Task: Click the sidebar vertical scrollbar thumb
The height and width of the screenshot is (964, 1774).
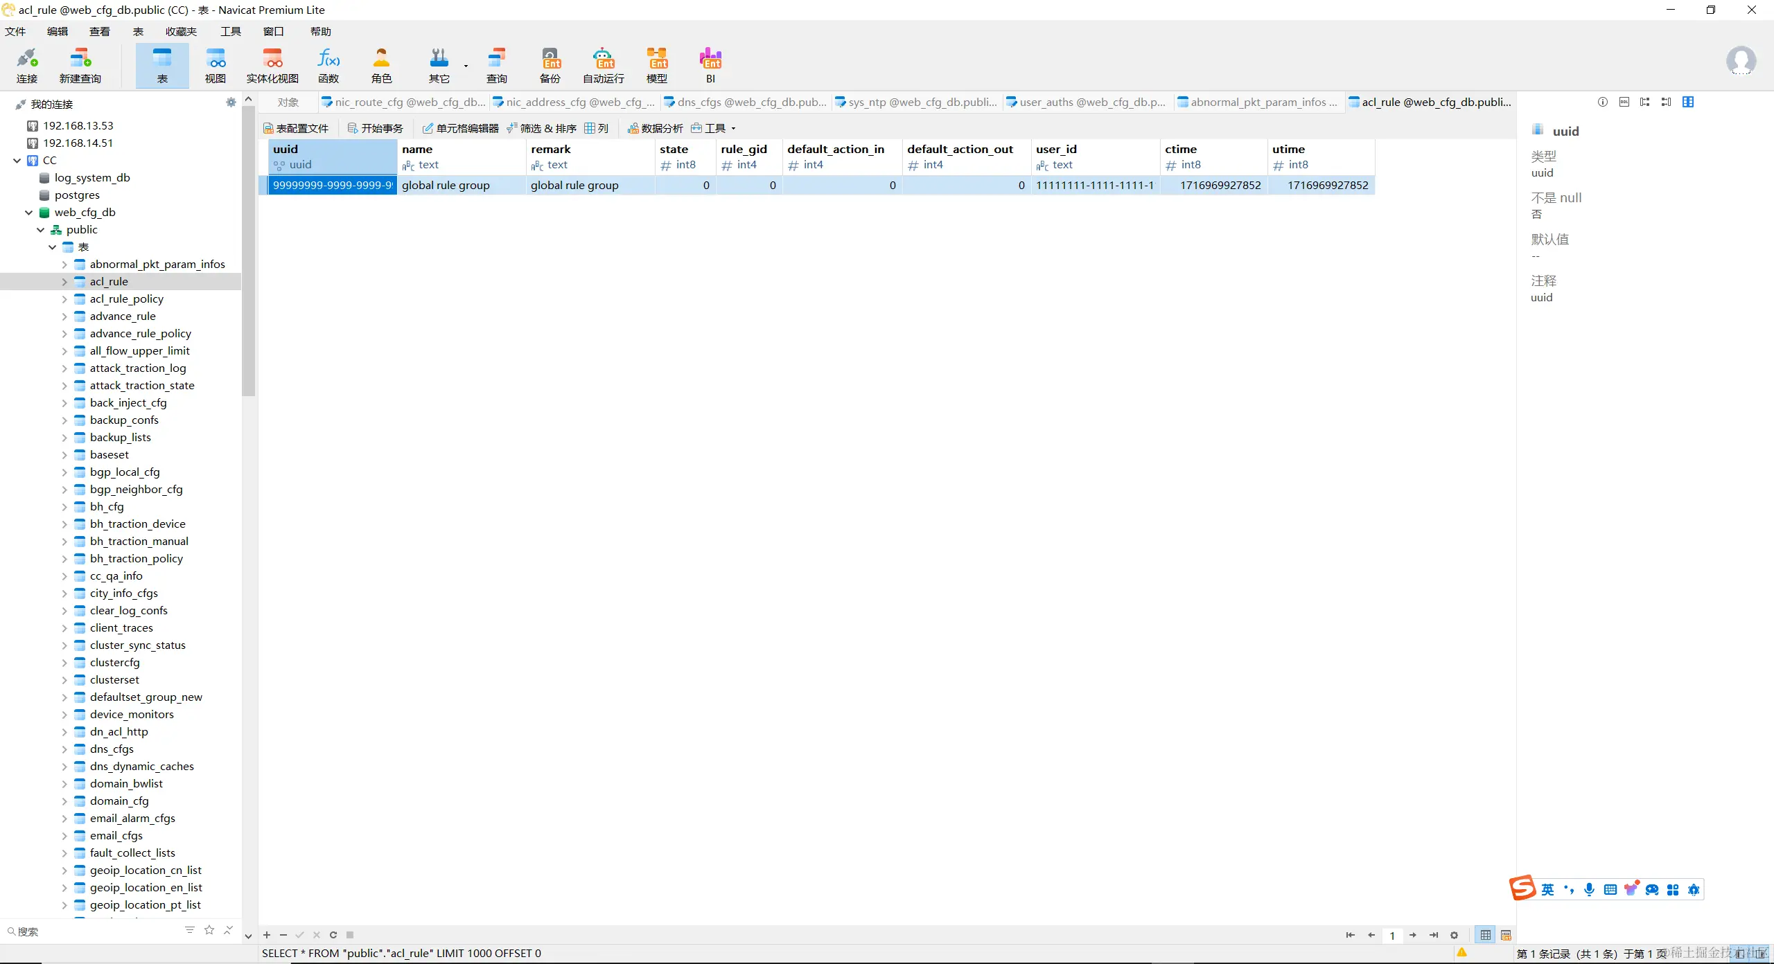Action: 248,249
